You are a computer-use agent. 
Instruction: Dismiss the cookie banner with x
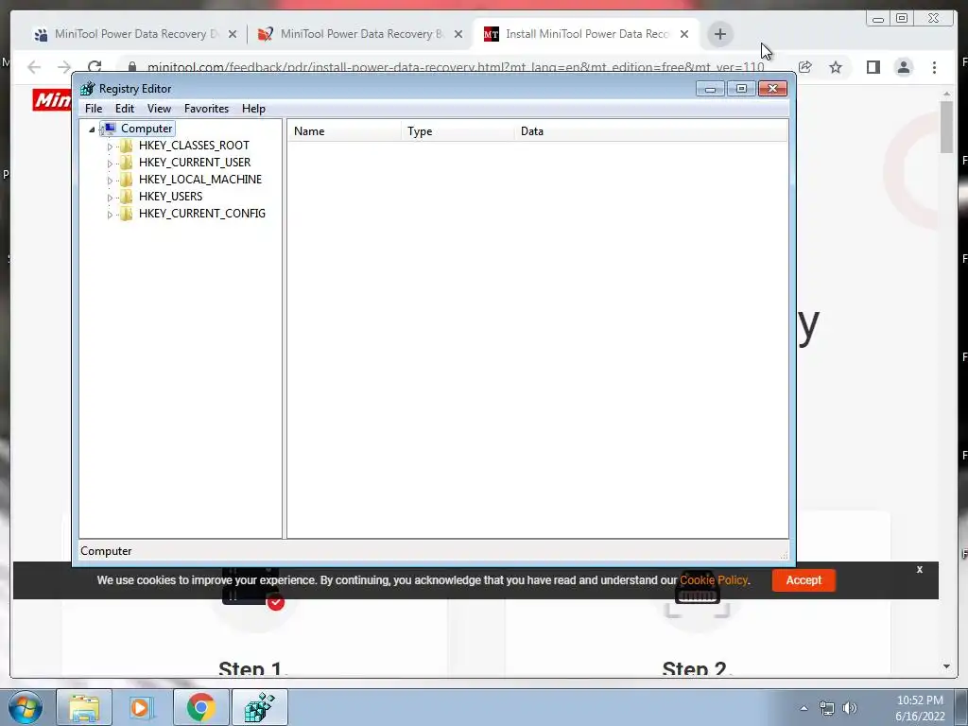(x=919, y=569)
